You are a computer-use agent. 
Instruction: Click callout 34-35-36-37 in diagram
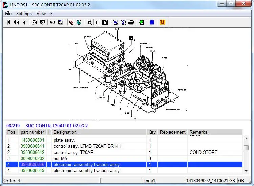(144, 43)
